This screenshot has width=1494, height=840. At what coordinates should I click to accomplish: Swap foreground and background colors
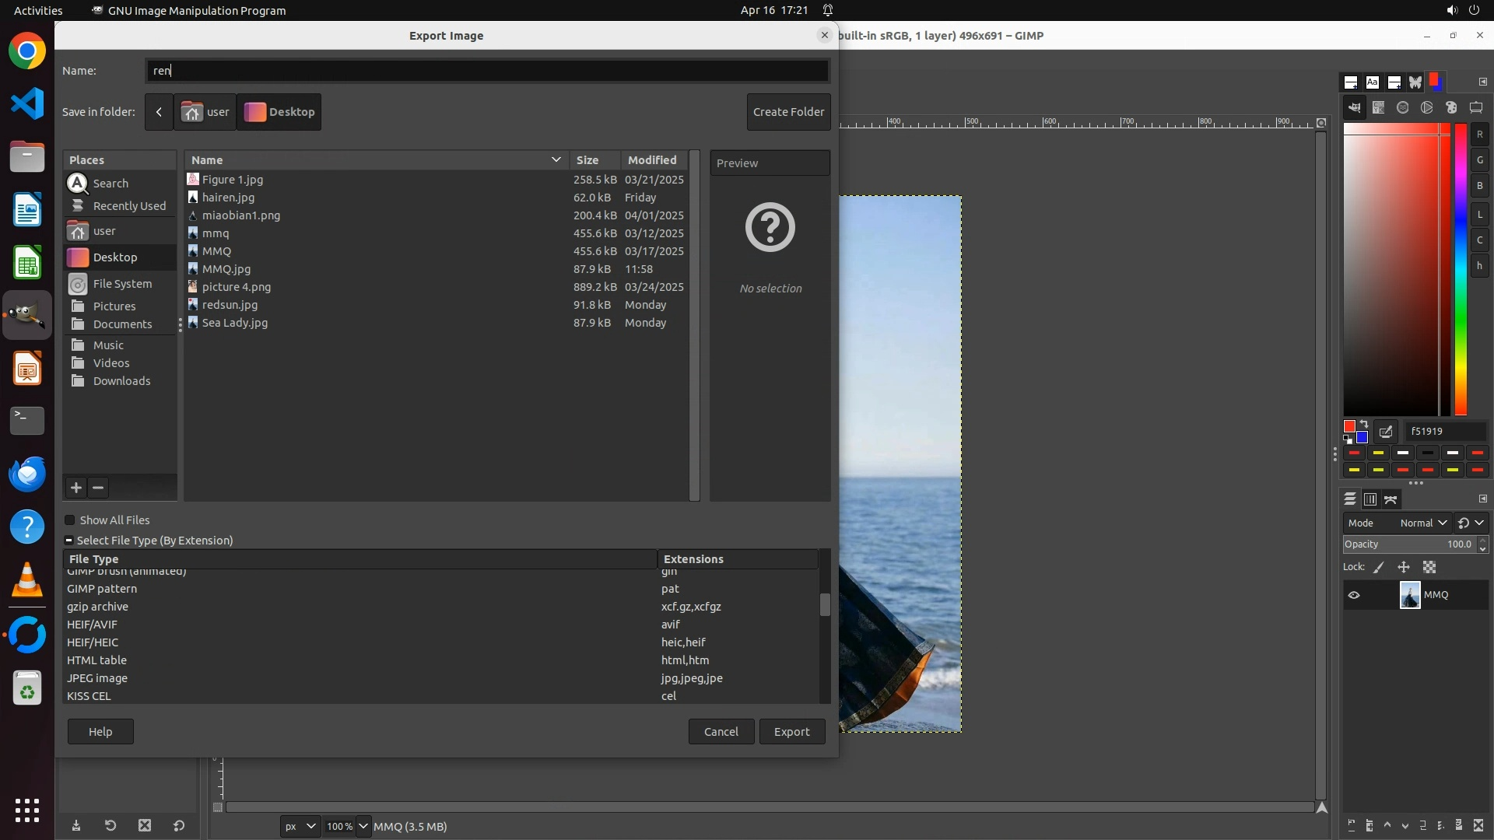pos(1364,425)
